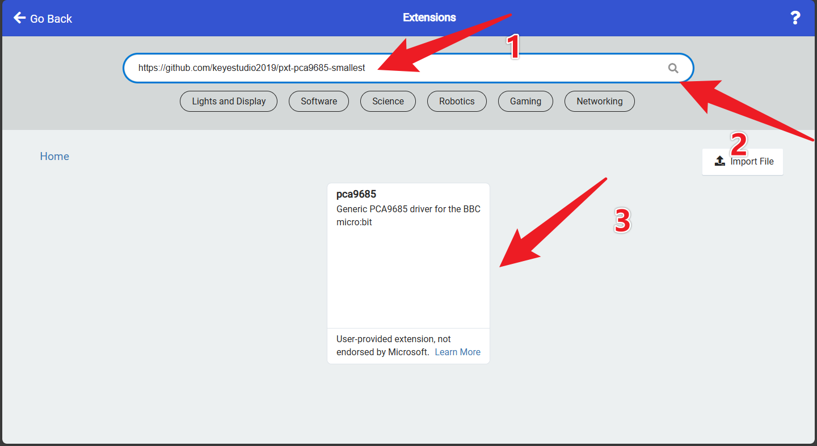Filter by Networking category
The width and height of the screenshot is (817, 446).
tap(600, 101)
